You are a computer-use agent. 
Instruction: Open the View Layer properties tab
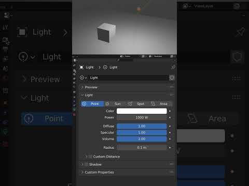coord(74,79)
